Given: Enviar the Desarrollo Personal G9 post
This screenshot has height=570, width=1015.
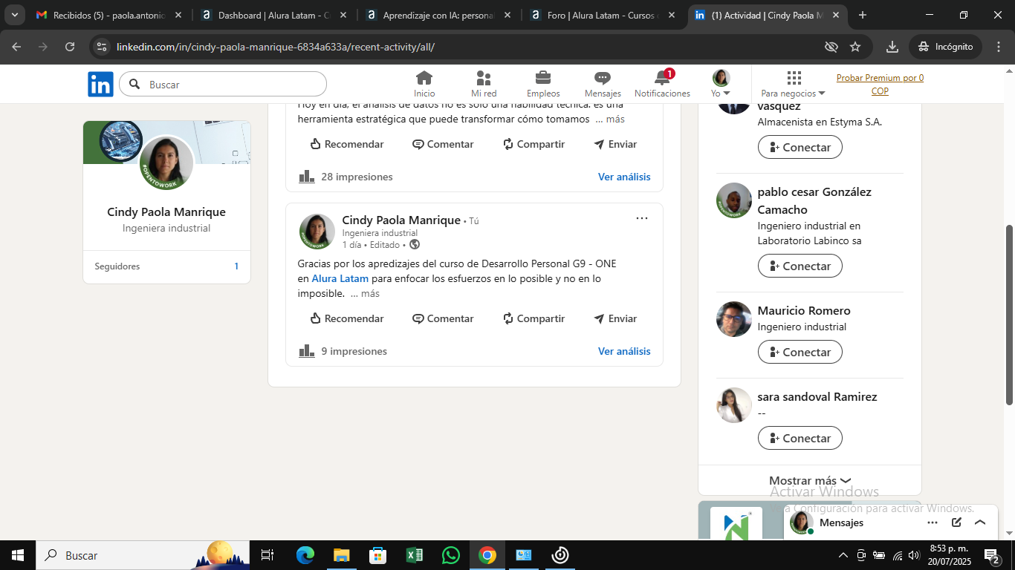Looking at the screenshot, I should tap(615, 318).
